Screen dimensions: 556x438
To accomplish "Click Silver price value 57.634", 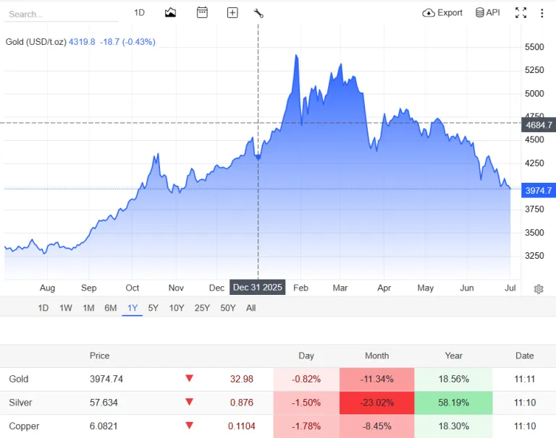I will pos(104,403).
